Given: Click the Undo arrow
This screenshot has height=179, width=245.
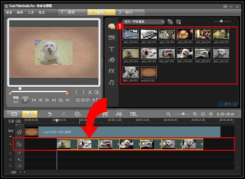Looking at the screenshot, I should click(50, 114).
